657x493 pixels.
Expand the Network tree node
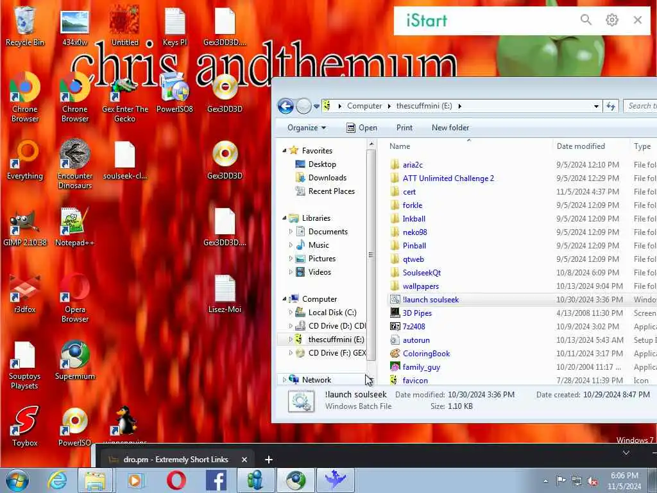point(284,380)
